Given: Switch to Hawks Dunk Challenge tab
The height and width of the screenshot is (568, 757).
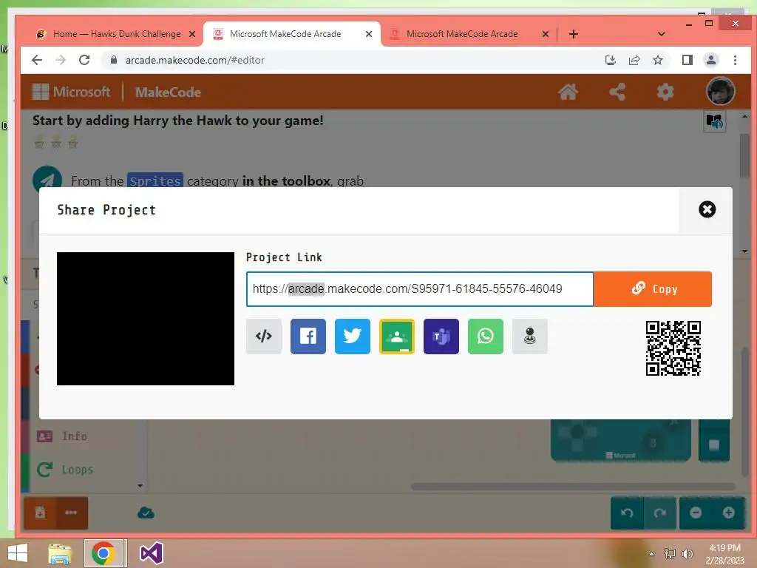Looking at the screenshot, I should coord(117,34).
